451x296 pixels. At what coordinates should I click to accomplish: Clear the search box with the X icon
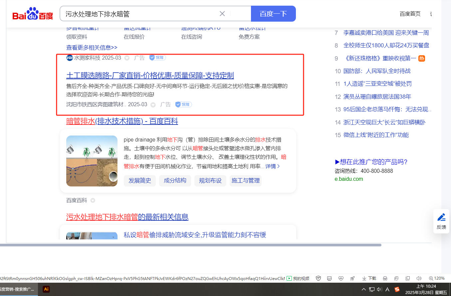[x=222, y=14]
